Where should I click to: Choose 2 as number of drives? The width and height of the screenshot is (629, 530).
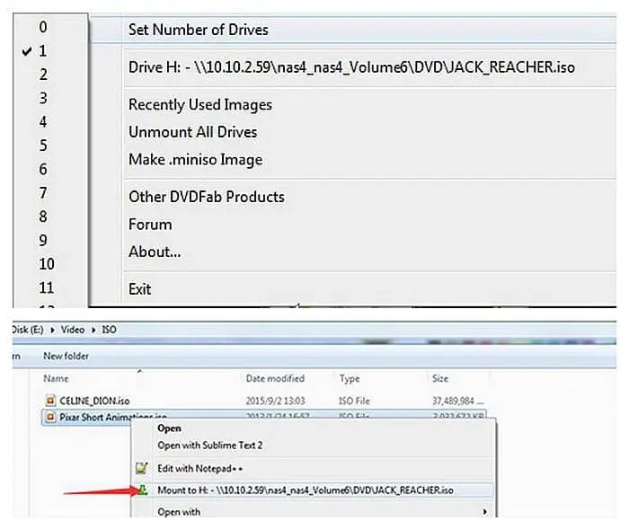click(43, 75)
